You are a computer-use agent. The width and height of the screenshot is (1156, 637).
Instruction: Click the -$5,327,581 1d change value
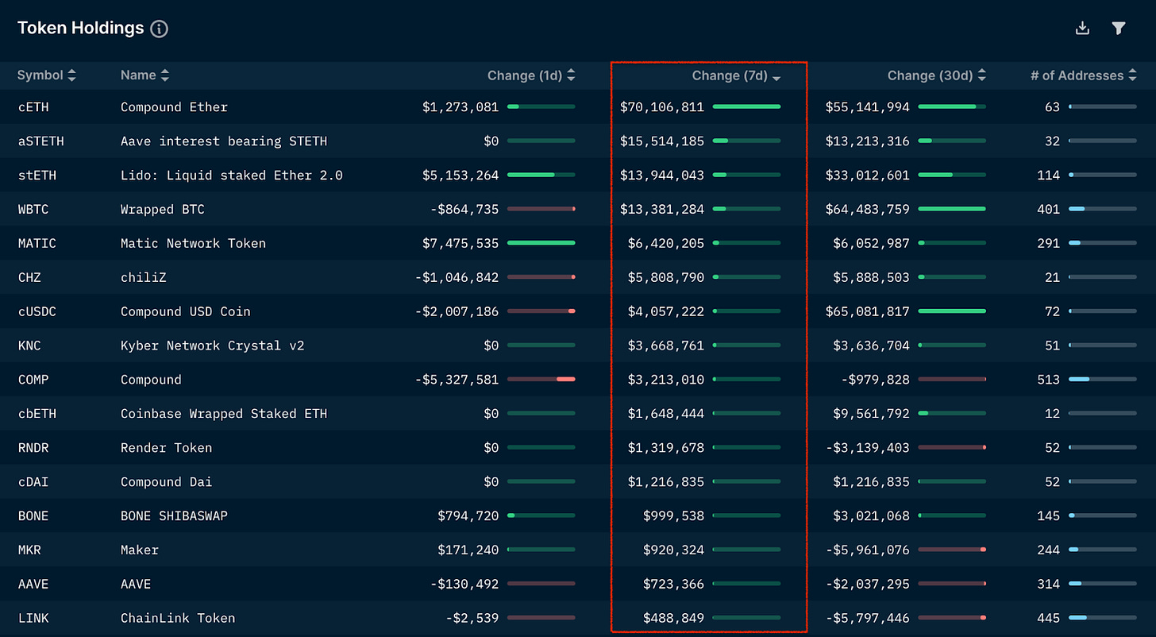click(457, 380)
